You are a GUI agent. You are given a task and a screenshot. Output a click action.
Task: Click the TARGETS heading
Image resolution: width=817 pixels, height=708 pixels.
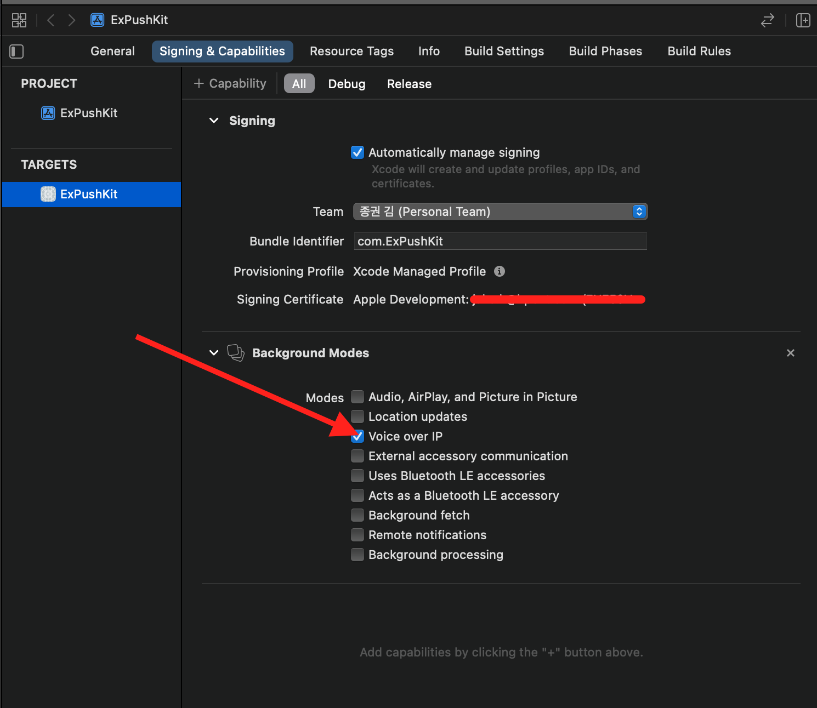(x=49, y=164)
